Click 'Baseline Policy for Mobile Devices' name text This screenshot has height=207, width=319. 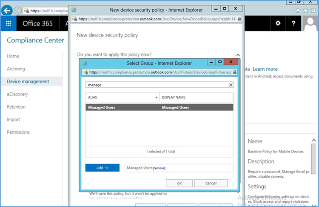[276, 151]
